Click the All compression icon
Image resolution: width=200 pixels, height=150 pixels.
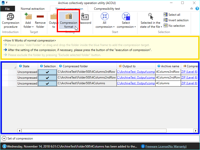click(104, 17)
